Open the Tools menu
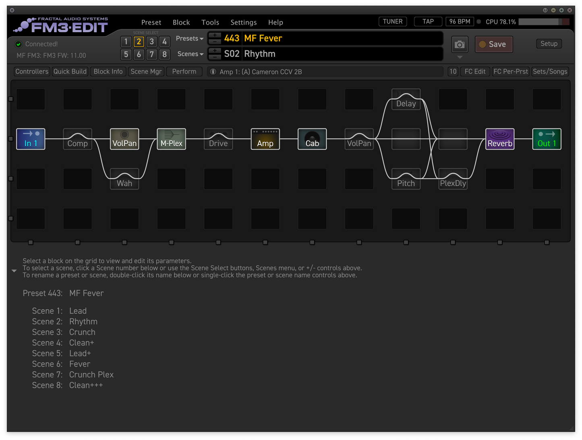The width and height of the screenshot is (582, 440). click(x=210, y=23)
